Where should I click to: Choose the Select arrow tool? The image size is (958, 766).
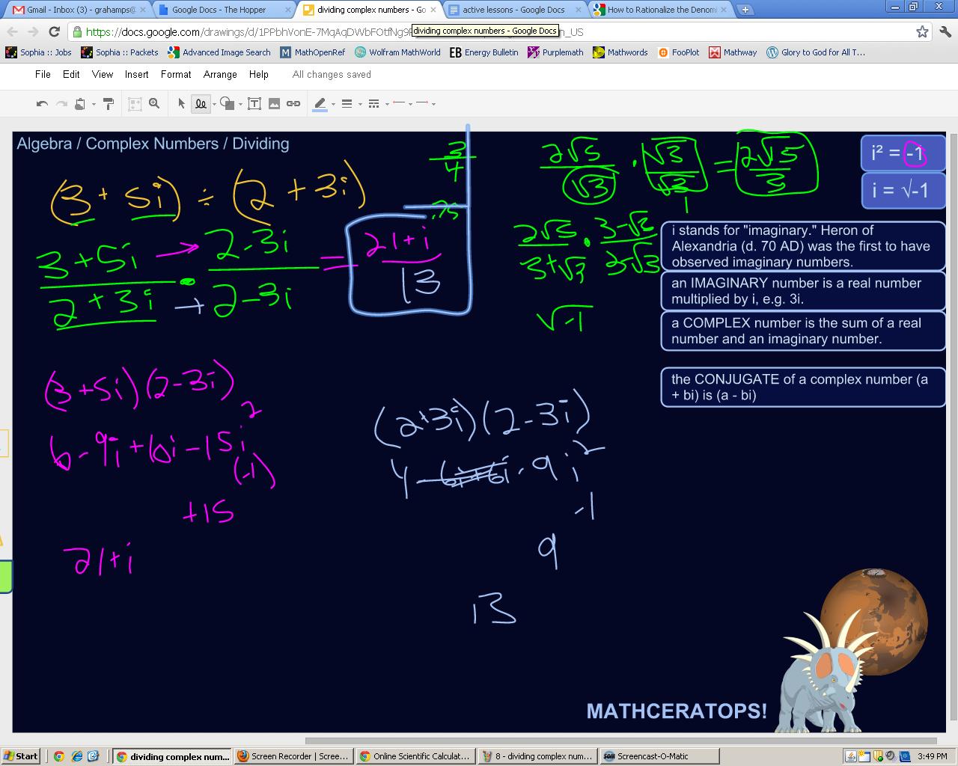tap(181, 104)
